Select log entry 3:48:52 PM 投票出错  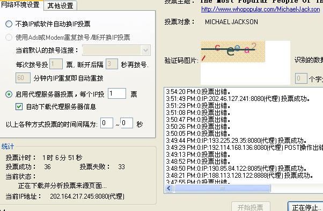[x=198, y=162]
